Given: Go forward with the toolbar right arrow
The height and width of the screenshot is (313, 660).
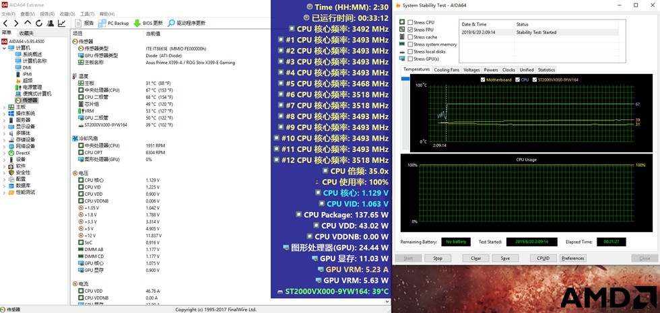Looking at the screenshot, I should (x=16, y=23).
